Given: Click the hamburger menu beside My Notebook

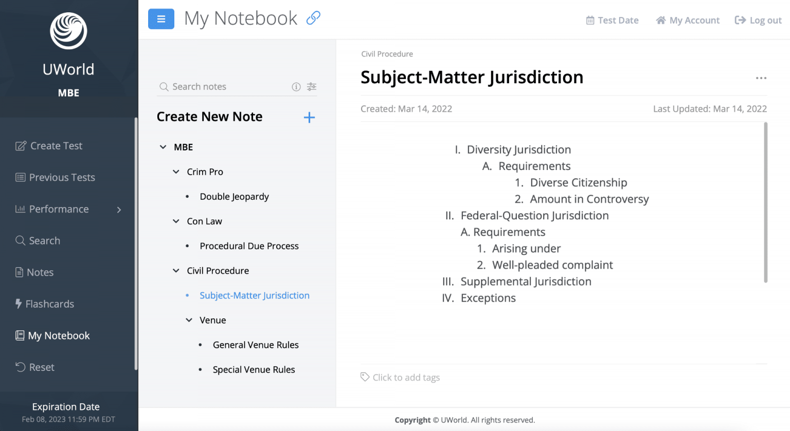Looking at the screenshot, I should (161, 18).
